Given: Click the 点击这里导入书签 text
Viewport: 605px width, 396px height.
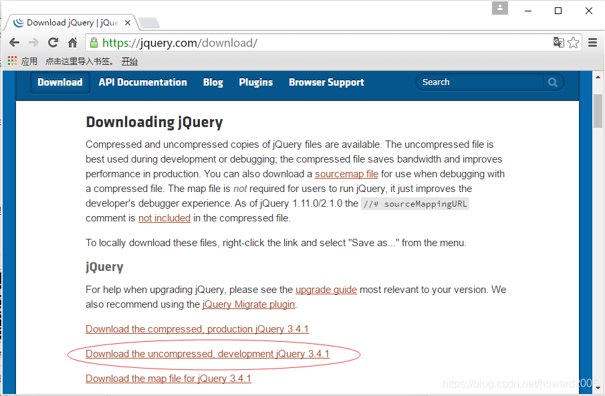Looking at the screenshot, I should (x=79, y=61).
